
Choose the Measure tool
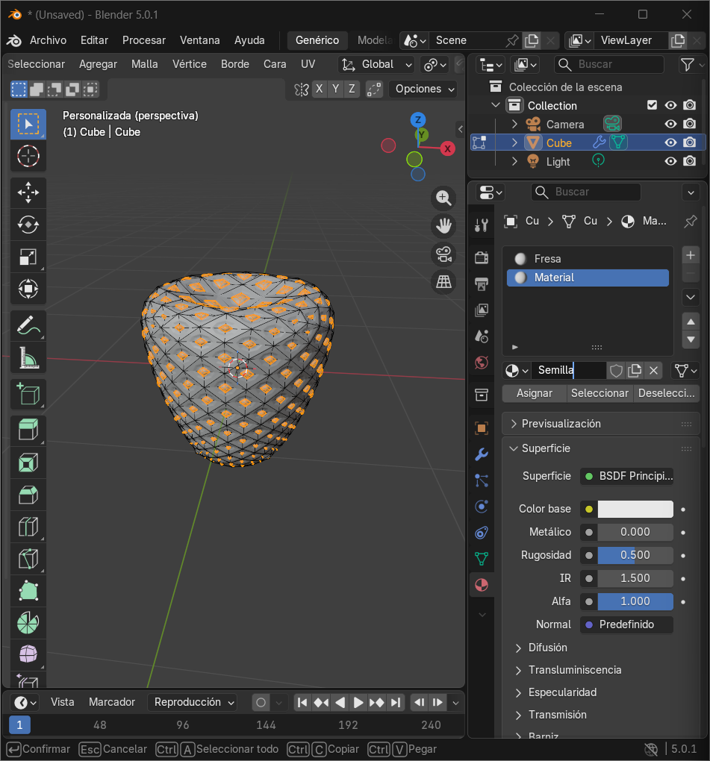28,358
